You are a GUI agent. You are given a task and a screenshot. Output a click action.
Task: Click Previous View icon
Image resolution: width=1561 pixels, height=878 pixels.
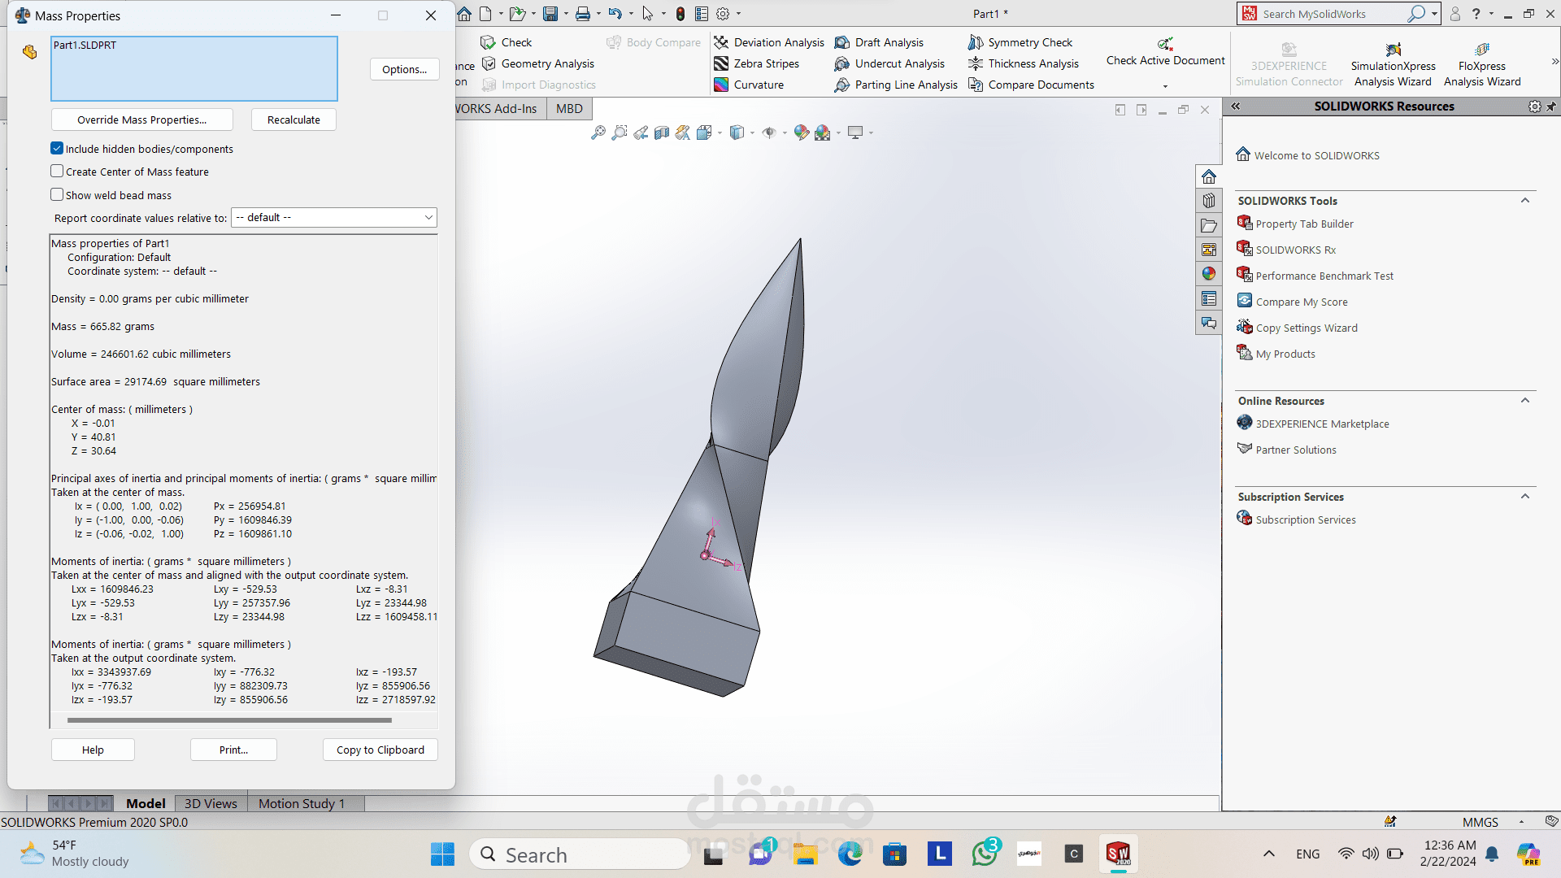[641, 133]
